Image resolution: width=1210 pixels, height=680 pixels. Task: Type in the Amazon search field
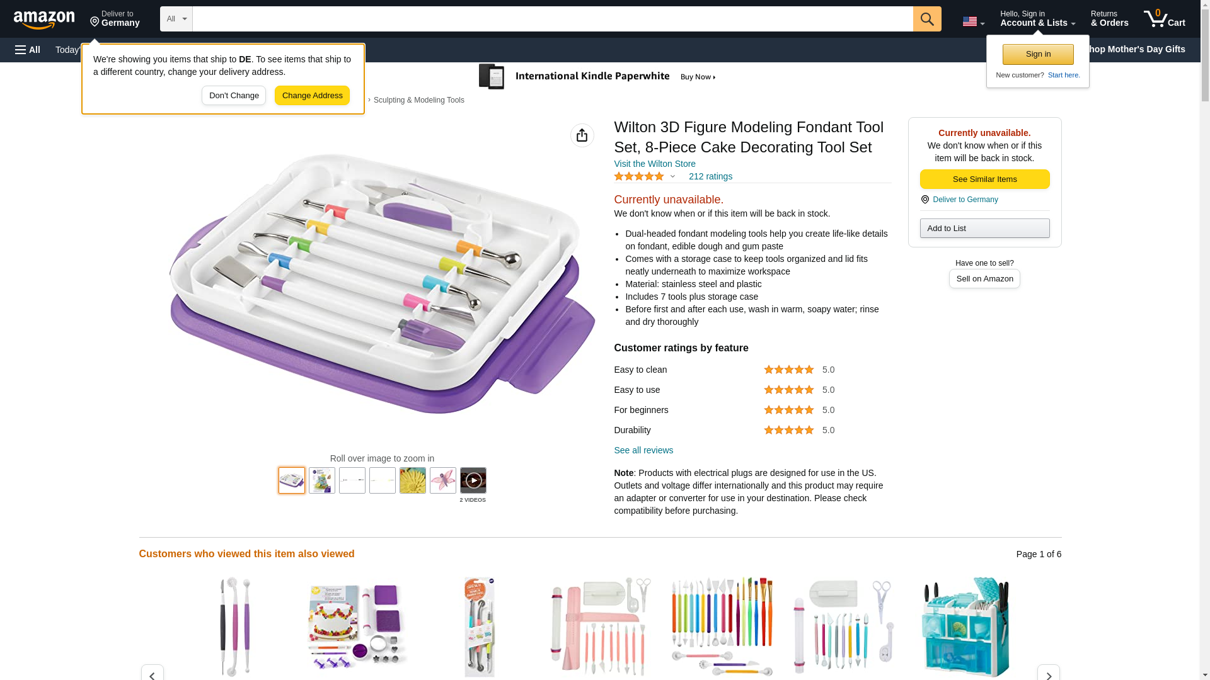click(552, 19)
